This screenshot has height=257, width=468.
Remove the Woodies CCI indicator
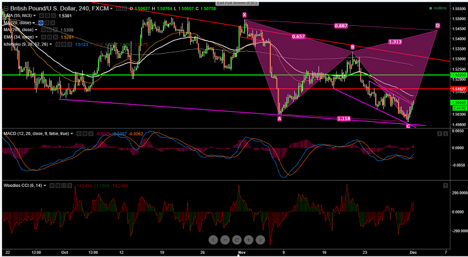[69, 186]
